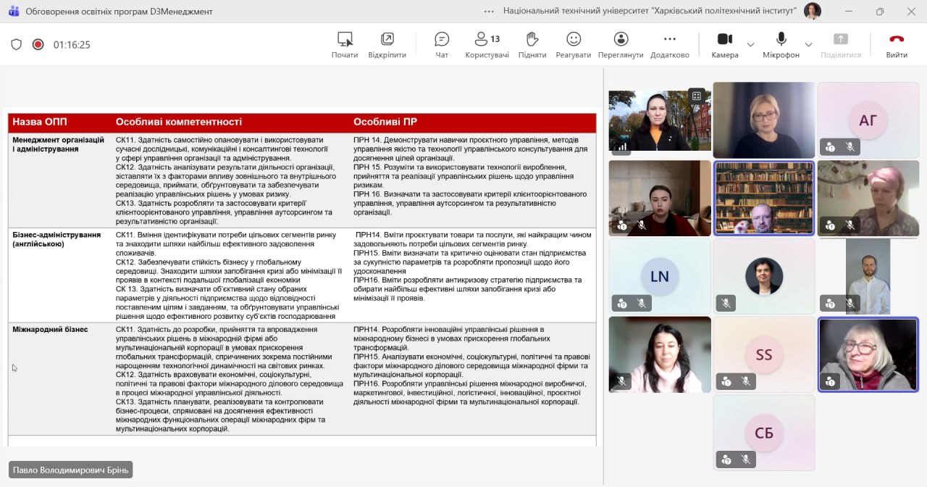
Task: Click the Почати screen icon
Action: 345,44
